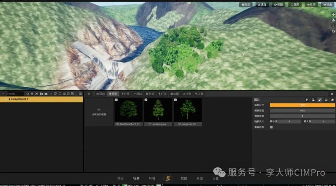Adjust the 画刷尺寸 orange slider

pyautogui.click(x=302, y=105)
